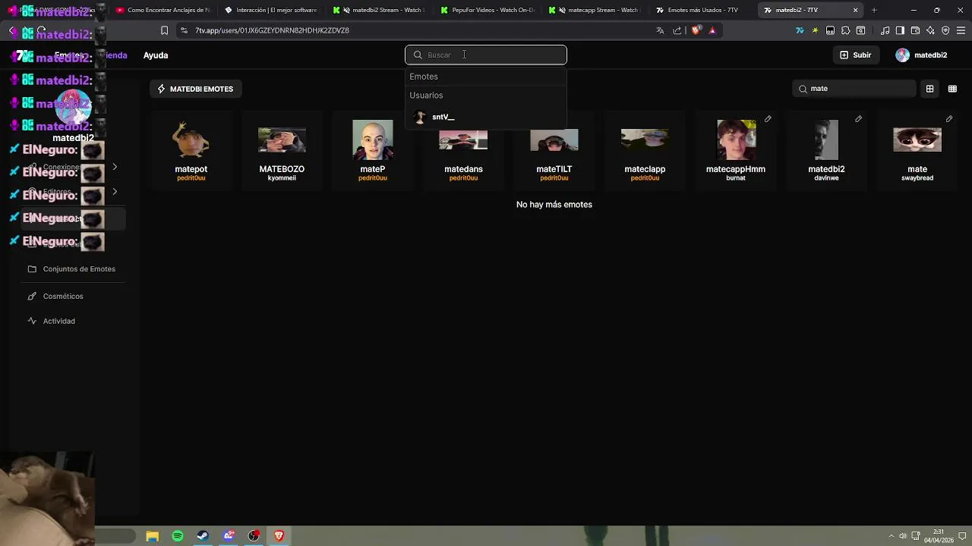This screenshot has width=972, height=546.
Task: Close the matedbi2 - 7TV tab
Action: point(856,10)
